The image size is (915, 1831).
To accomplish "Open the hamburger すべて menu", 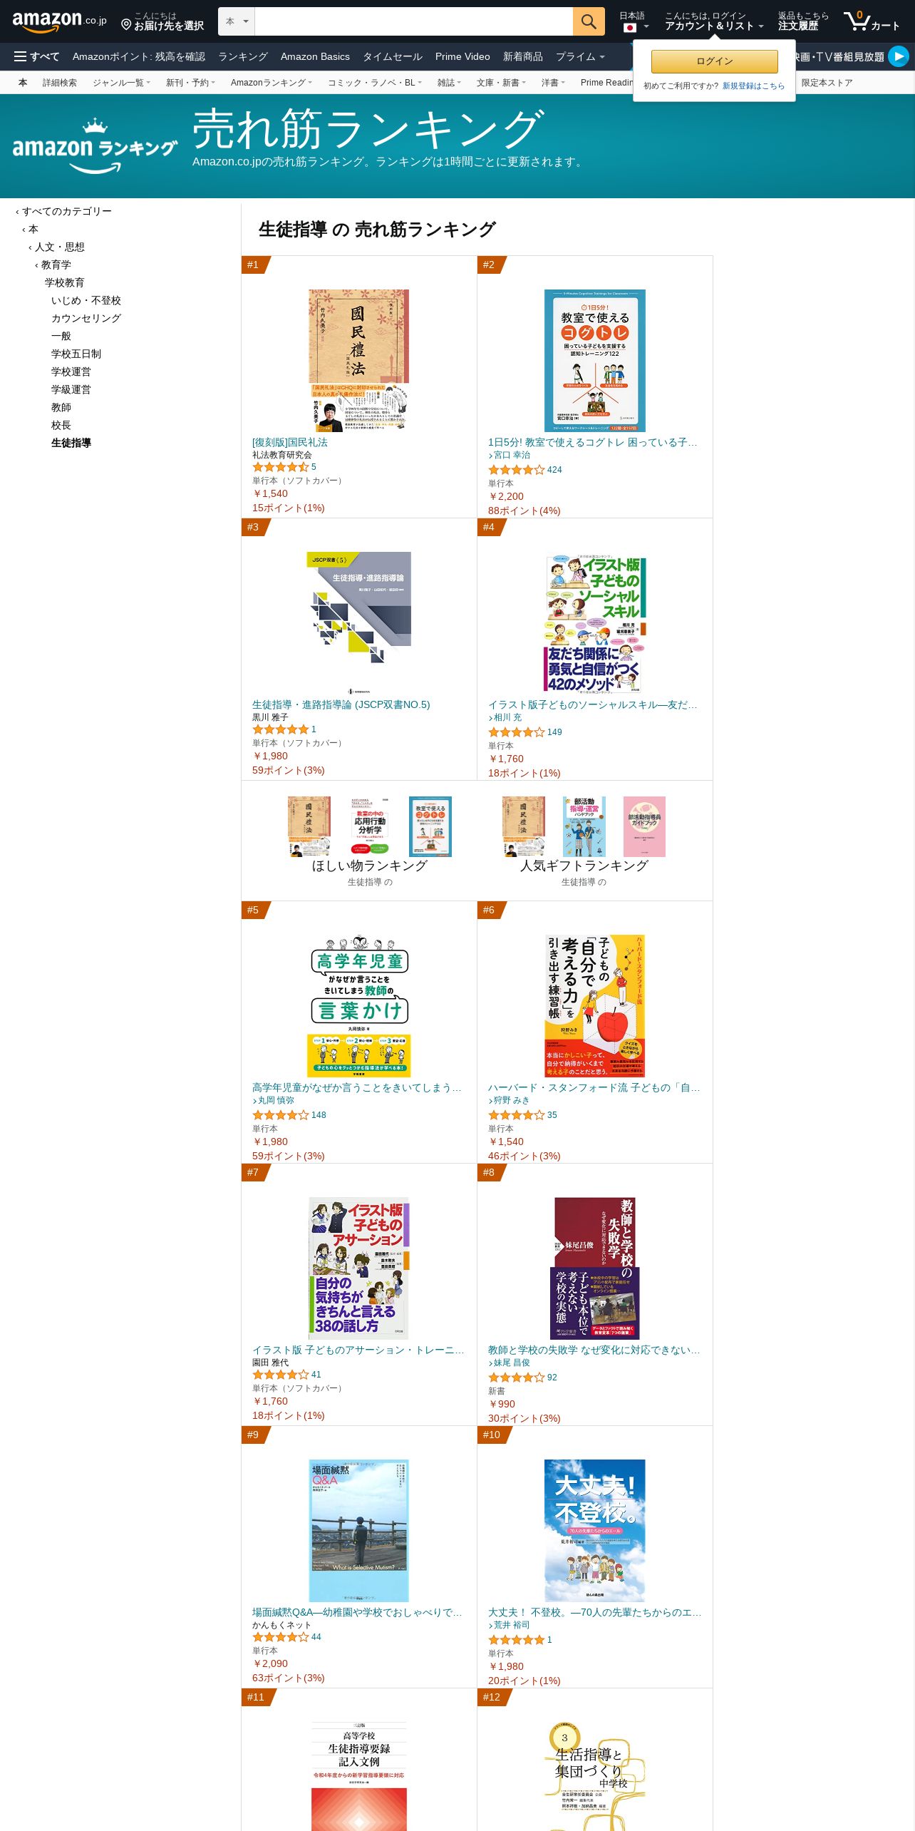I will pyautogui.click(x=36, y=56).
